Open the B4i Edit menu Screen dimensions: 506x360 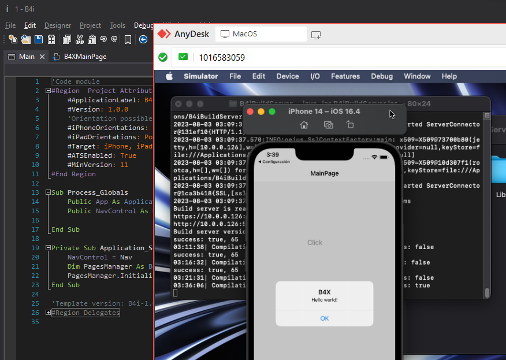30,25
